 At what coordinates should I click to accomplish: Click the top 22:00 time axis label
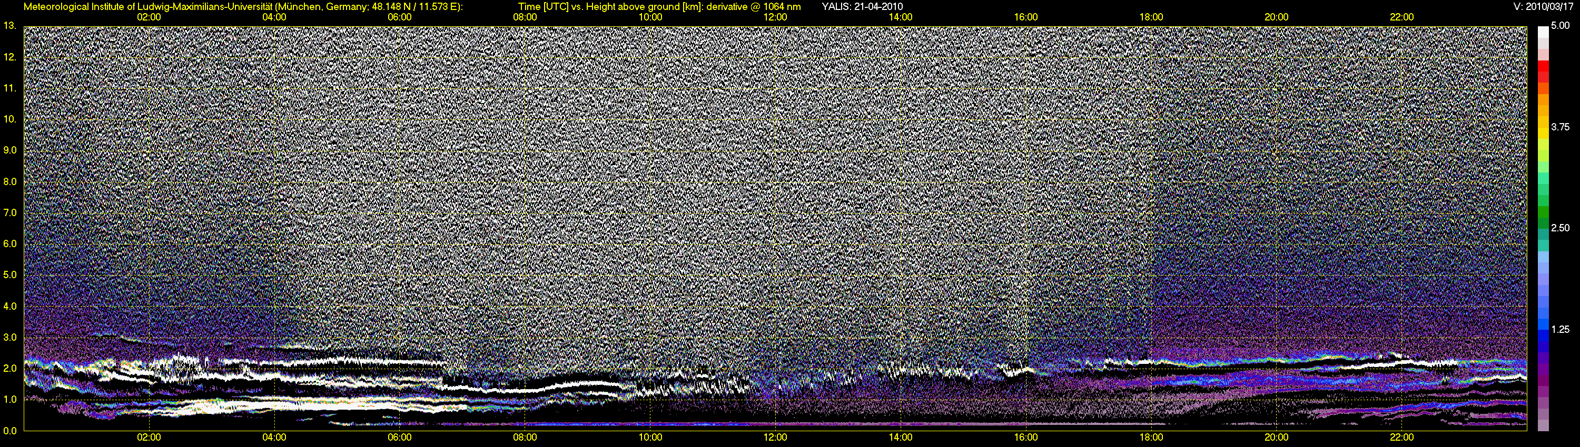(x=1401, y=17)
